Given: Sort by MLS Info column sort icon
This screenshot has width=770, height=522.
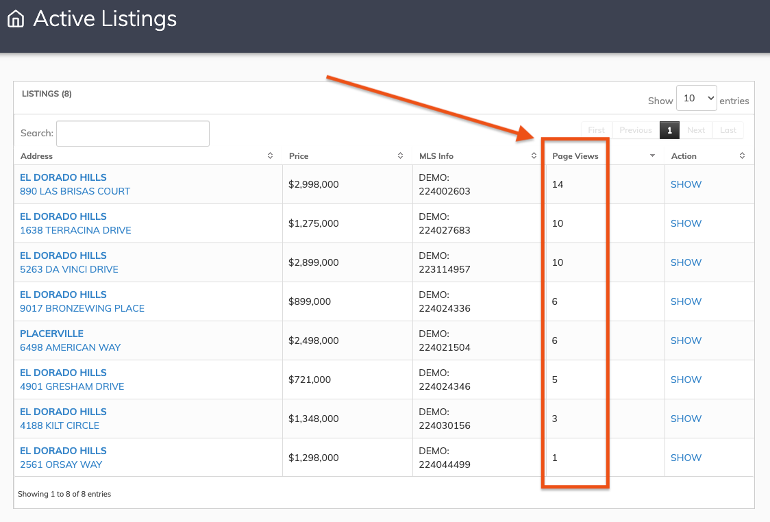Looking at the screenshot, I should tap(534, 156).
